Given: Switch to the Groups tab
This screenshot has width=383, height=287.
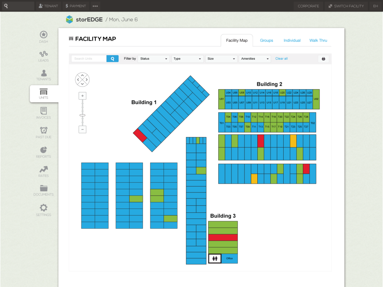Looking at the screenshot, I should point(267,41).
